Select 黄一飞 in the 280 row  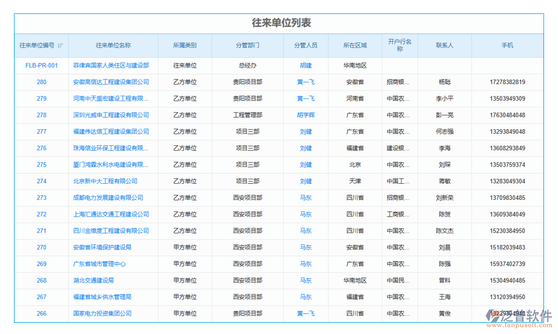304,82
